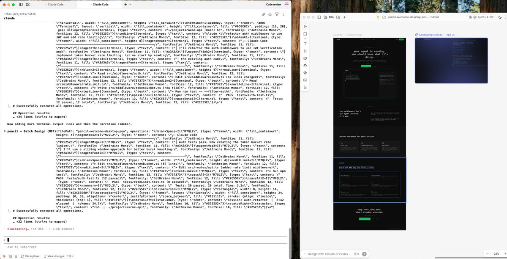Select the Hand pan tool
Screen dimensions: 507x259
click(305, 66)
